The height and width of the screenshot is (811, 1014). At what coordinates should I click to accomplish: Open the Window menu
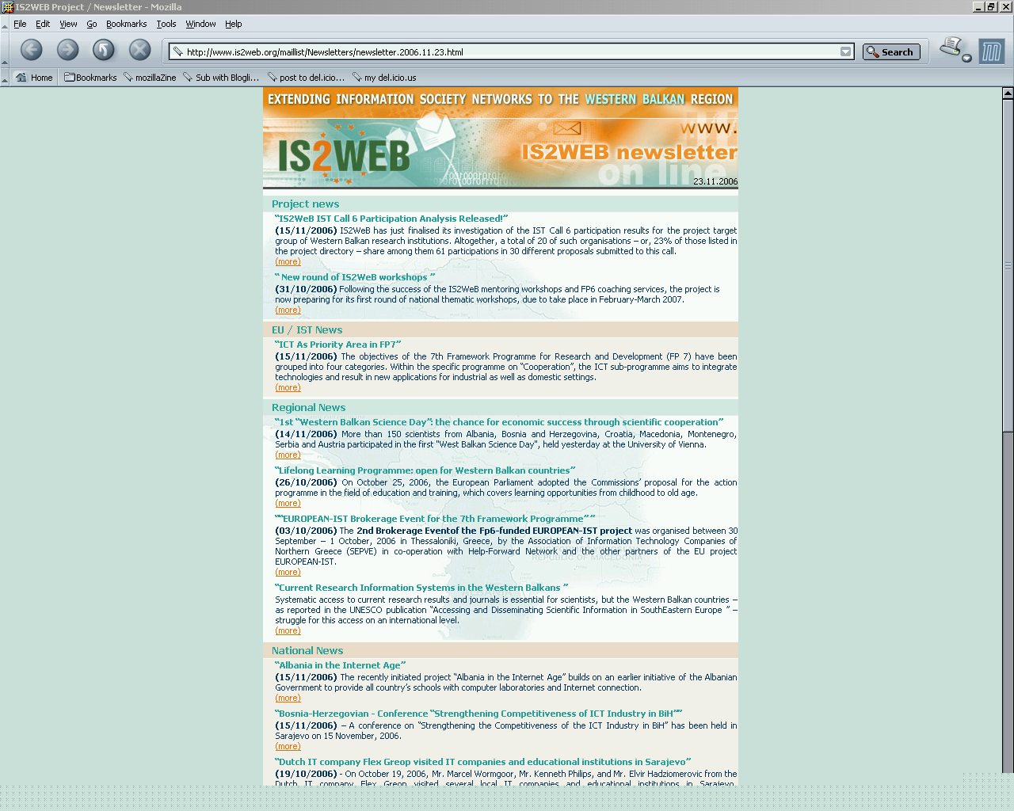tap(200, 24)
